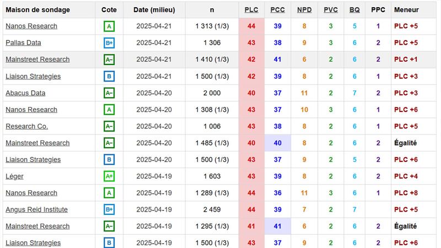Open the Angus Reid Institute link

pyautogui.click(x=36, y=210)
